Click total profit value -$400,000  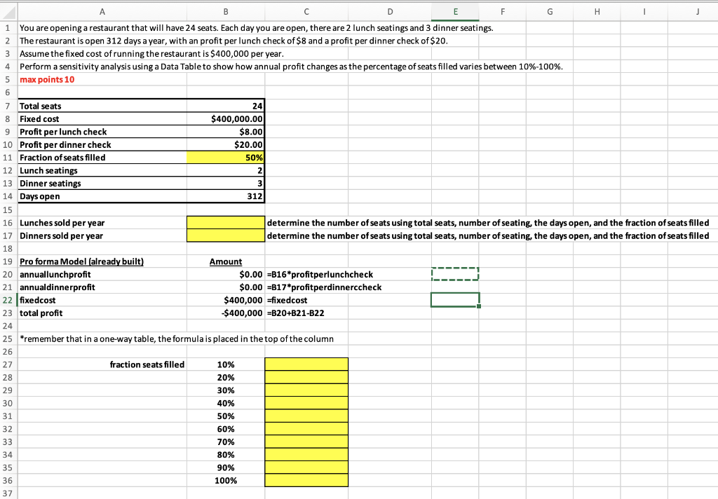click(x=226, y=313)
